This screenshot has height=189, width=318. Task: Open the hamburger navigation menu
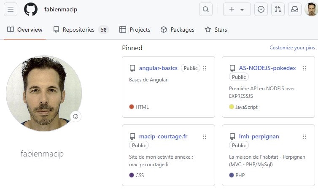pyautogui.click(x=11, y=9)
